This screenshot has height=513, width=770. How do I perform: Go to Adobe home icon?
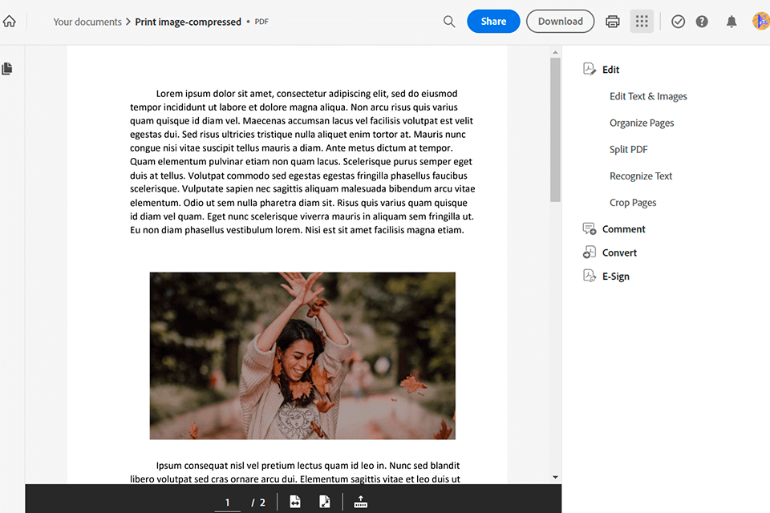(10, 21)
